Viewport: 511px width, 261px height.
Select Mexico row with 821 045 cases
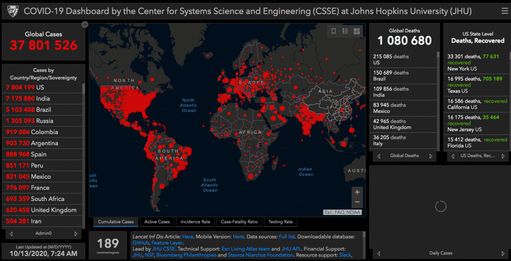pos(43,176)
